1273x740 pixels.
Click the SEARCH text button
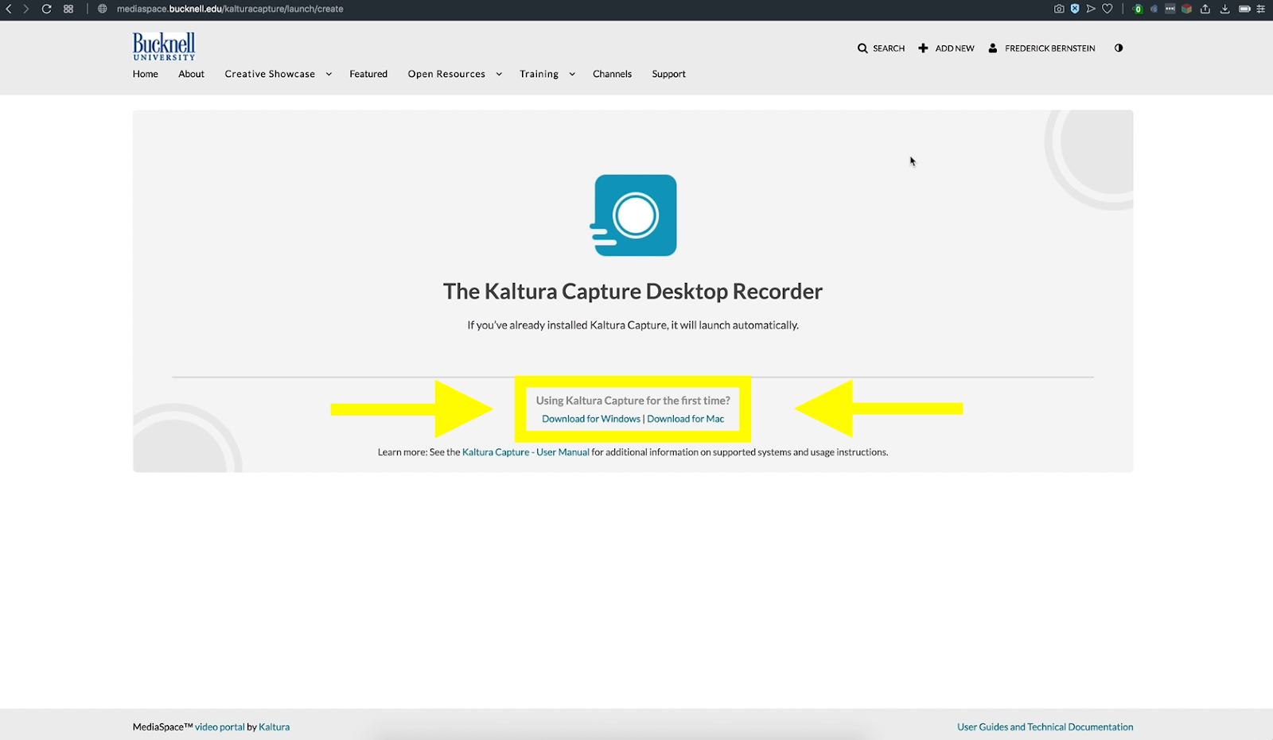point(889,48)
